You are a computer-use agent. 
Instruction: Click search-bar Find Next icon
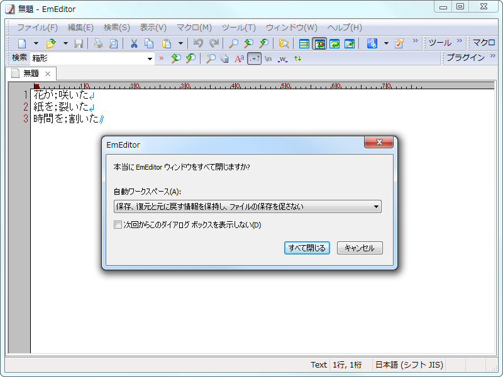(191, 58)
